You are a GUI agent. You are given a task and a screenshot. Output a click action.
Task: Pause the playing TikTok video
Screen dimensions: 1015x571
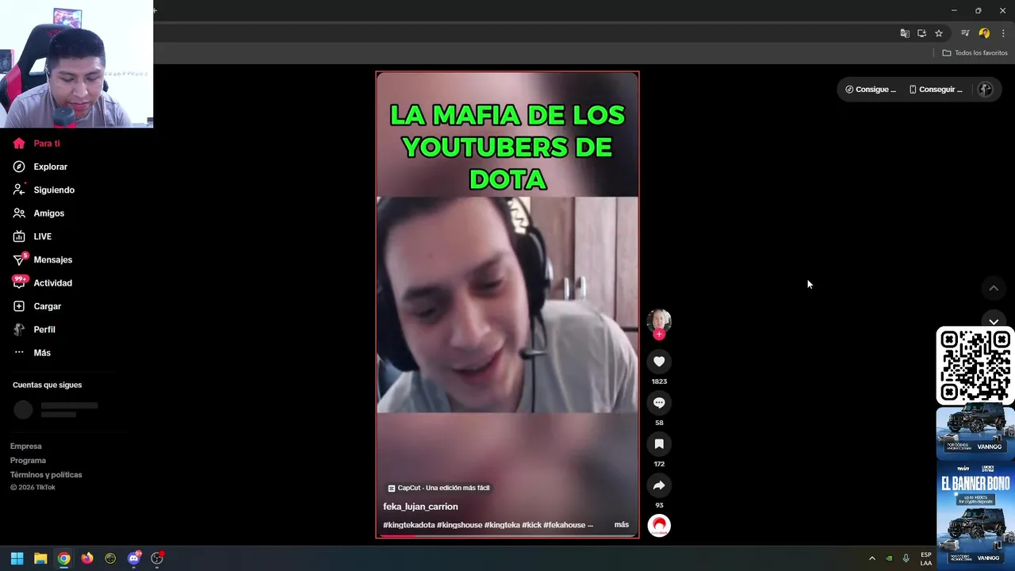507,305
